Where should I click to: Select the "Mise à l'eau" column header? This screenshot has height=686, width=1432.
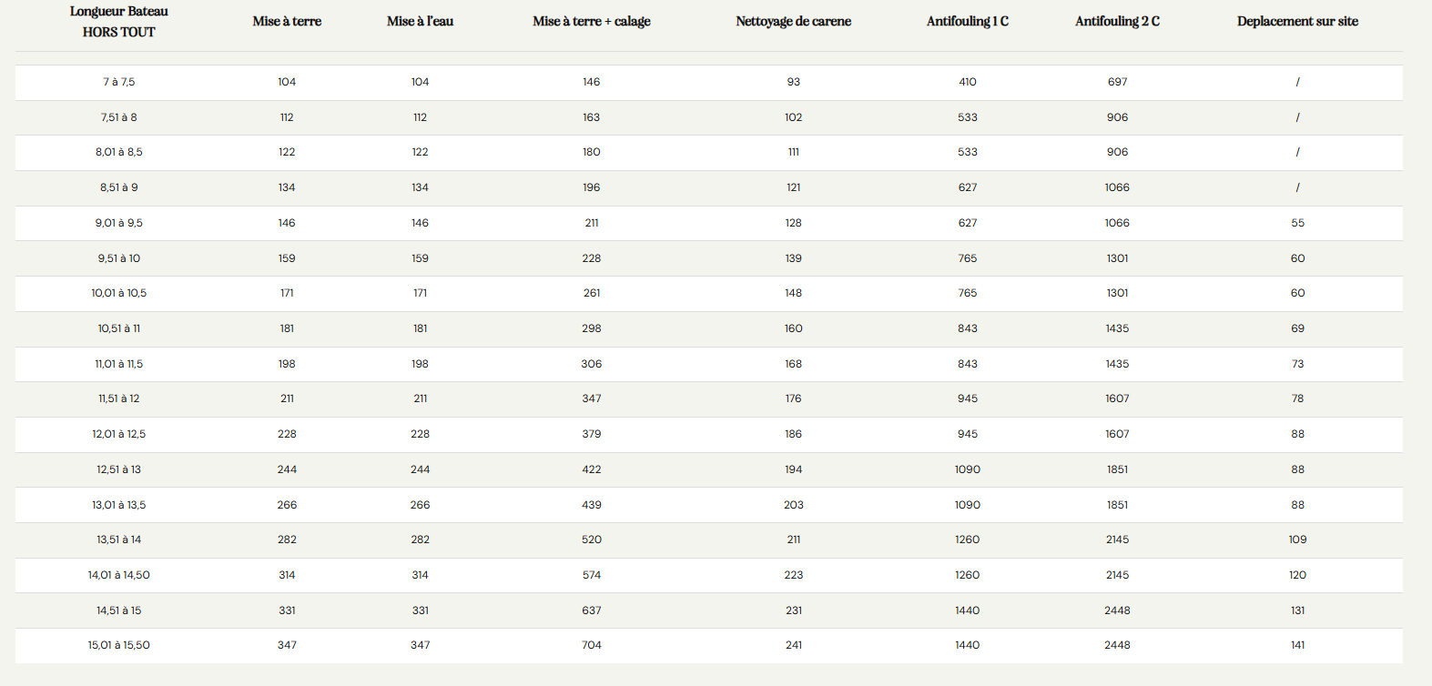[420, 21]
